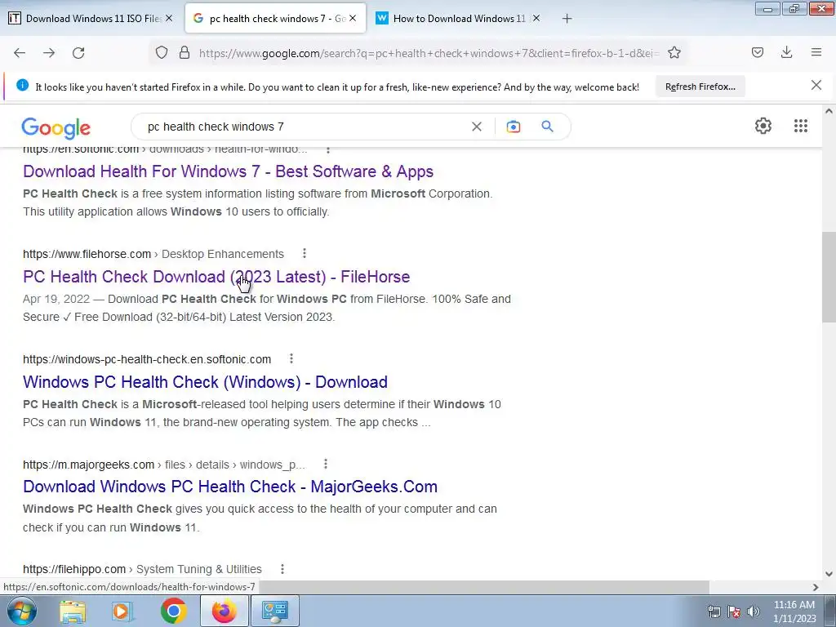This screenshot has height=627, width=836.
Task: Click the https://m.majorgeeks.com URL text
Action: pyautogui.click(x=88, y=465)
